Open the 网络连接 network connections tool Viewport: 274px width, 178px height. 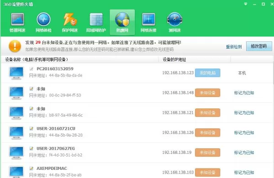(148, 23)
